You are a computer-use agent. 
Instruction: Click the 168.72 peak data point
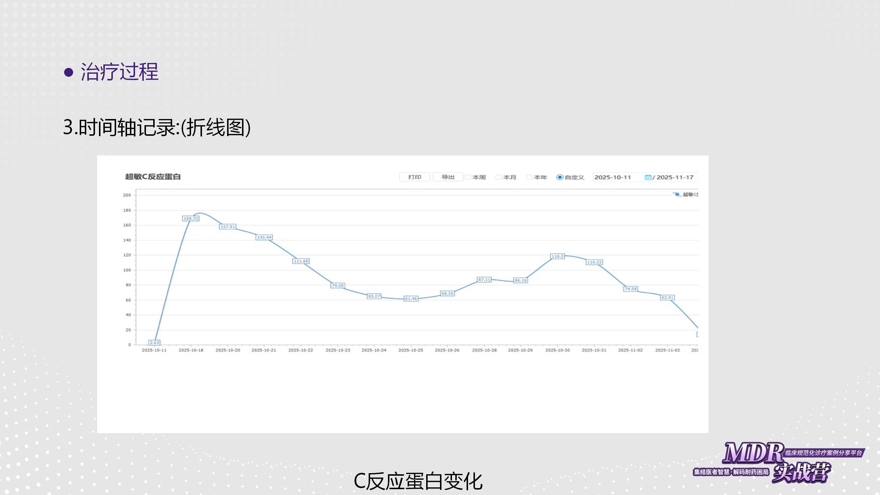(x=191, y=218)
